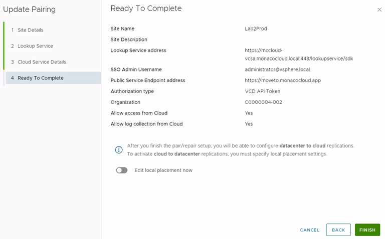385x239 pixels.
Task: Click the datacenter to cloud replications note
Action: pos(241,146)
